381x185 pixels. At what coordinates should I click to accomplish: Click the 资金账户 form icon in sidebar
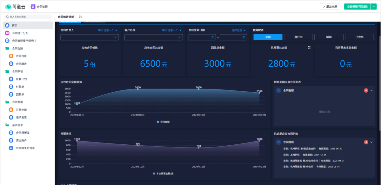click(11, 140)
